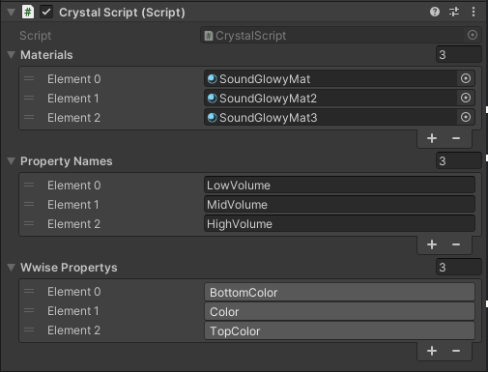
Task: Open the component preset settings icon
Action: pos(454,12)
